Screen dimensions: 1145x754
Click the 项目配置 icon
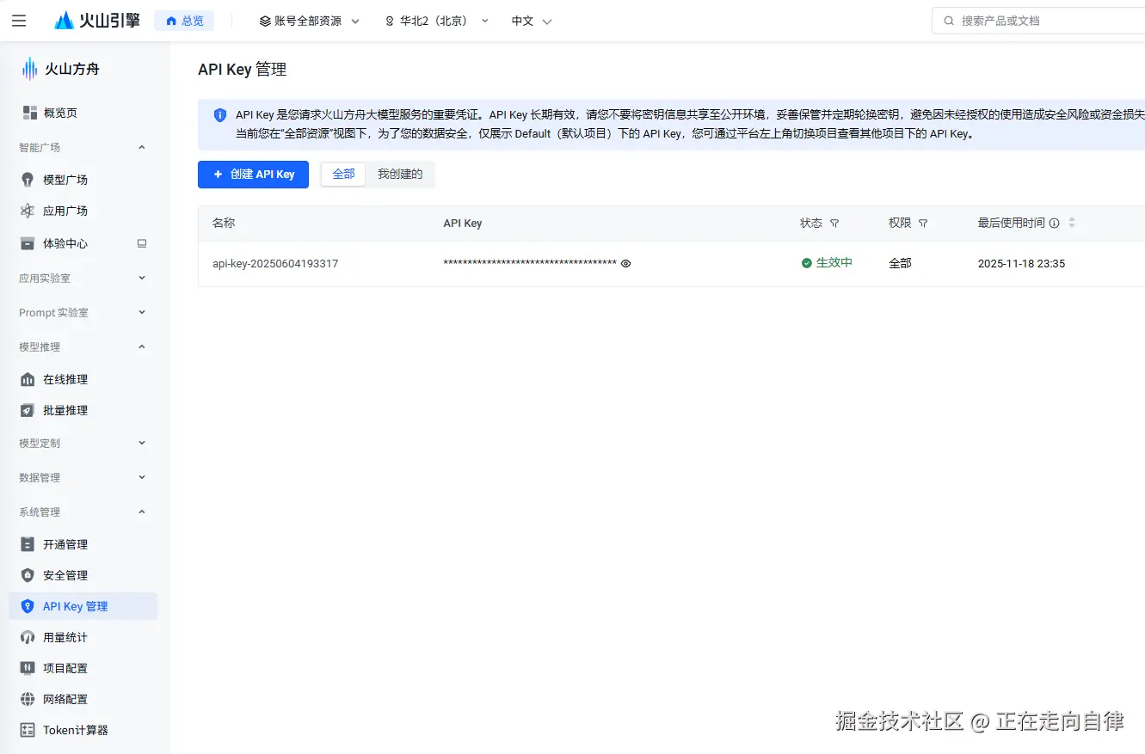tap(28, 668)
